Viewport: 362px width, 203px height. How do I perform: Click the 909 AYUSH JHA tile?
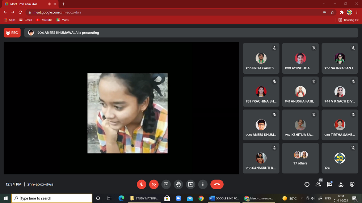[300, 58]
